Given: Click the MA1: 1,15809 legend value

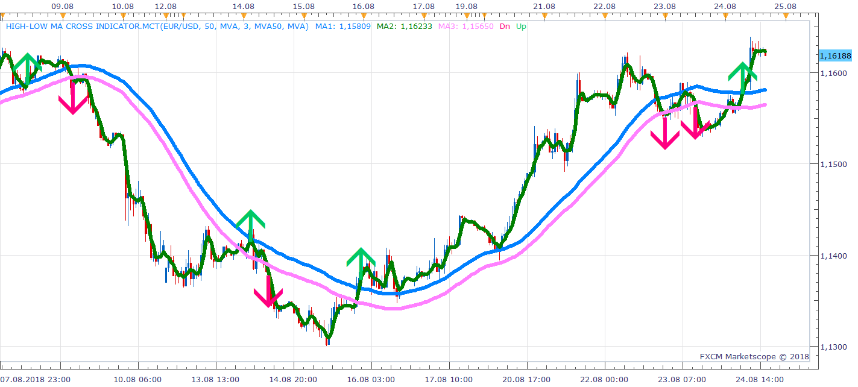Looking at the screenshot, I should [x=343, y=27].
